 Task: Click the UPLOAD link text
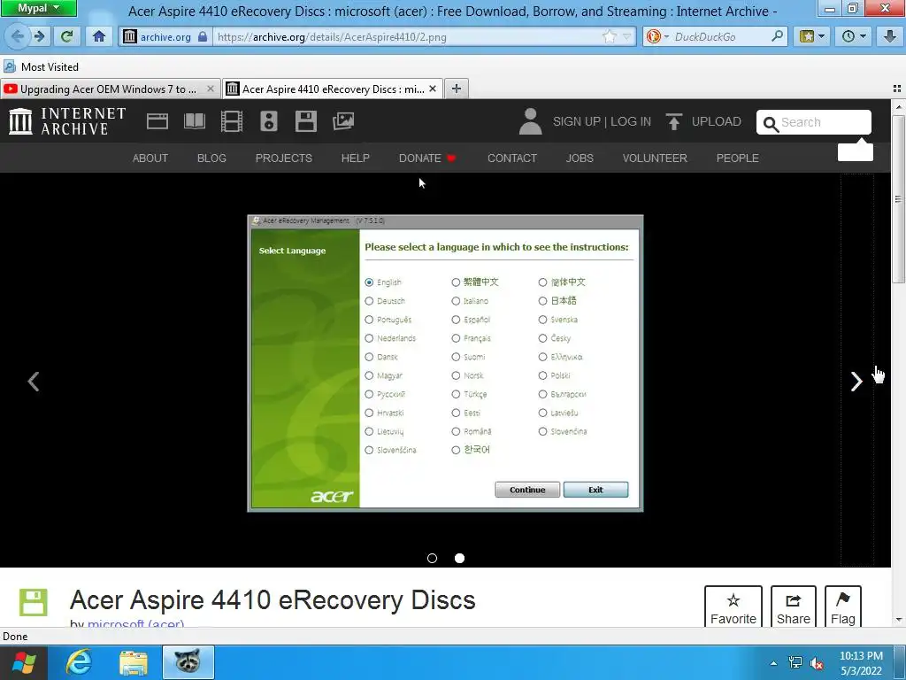pyautogui.click(x=716, y=121)
